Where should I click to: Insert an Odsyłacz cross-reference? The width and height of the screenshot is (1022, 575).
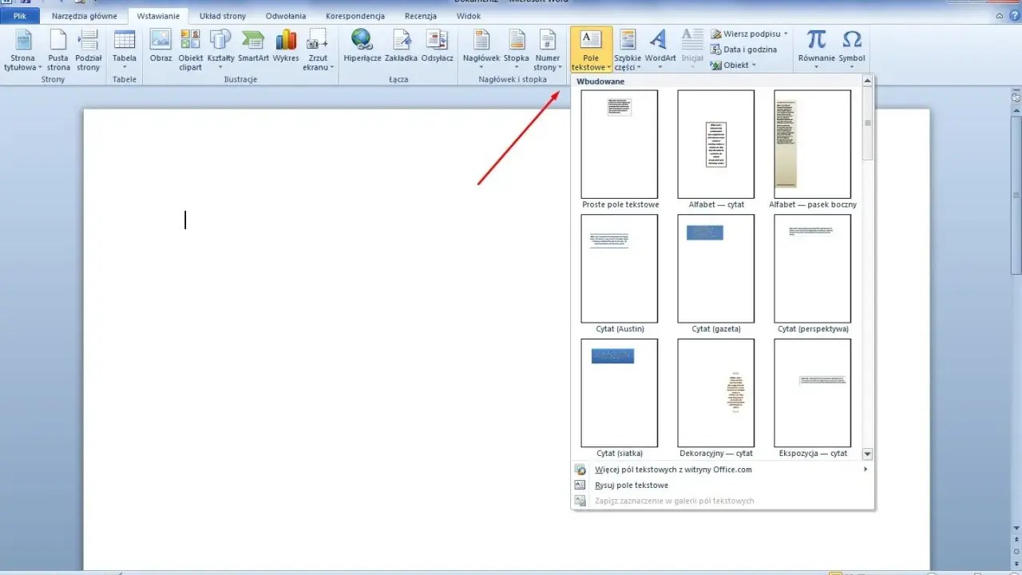coord(437,46)
